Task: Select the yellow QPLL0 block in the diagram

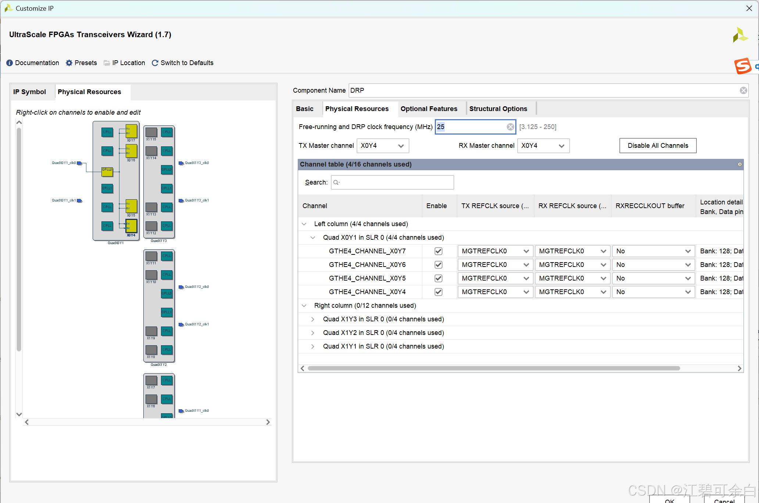Action: tap(107, 171)
